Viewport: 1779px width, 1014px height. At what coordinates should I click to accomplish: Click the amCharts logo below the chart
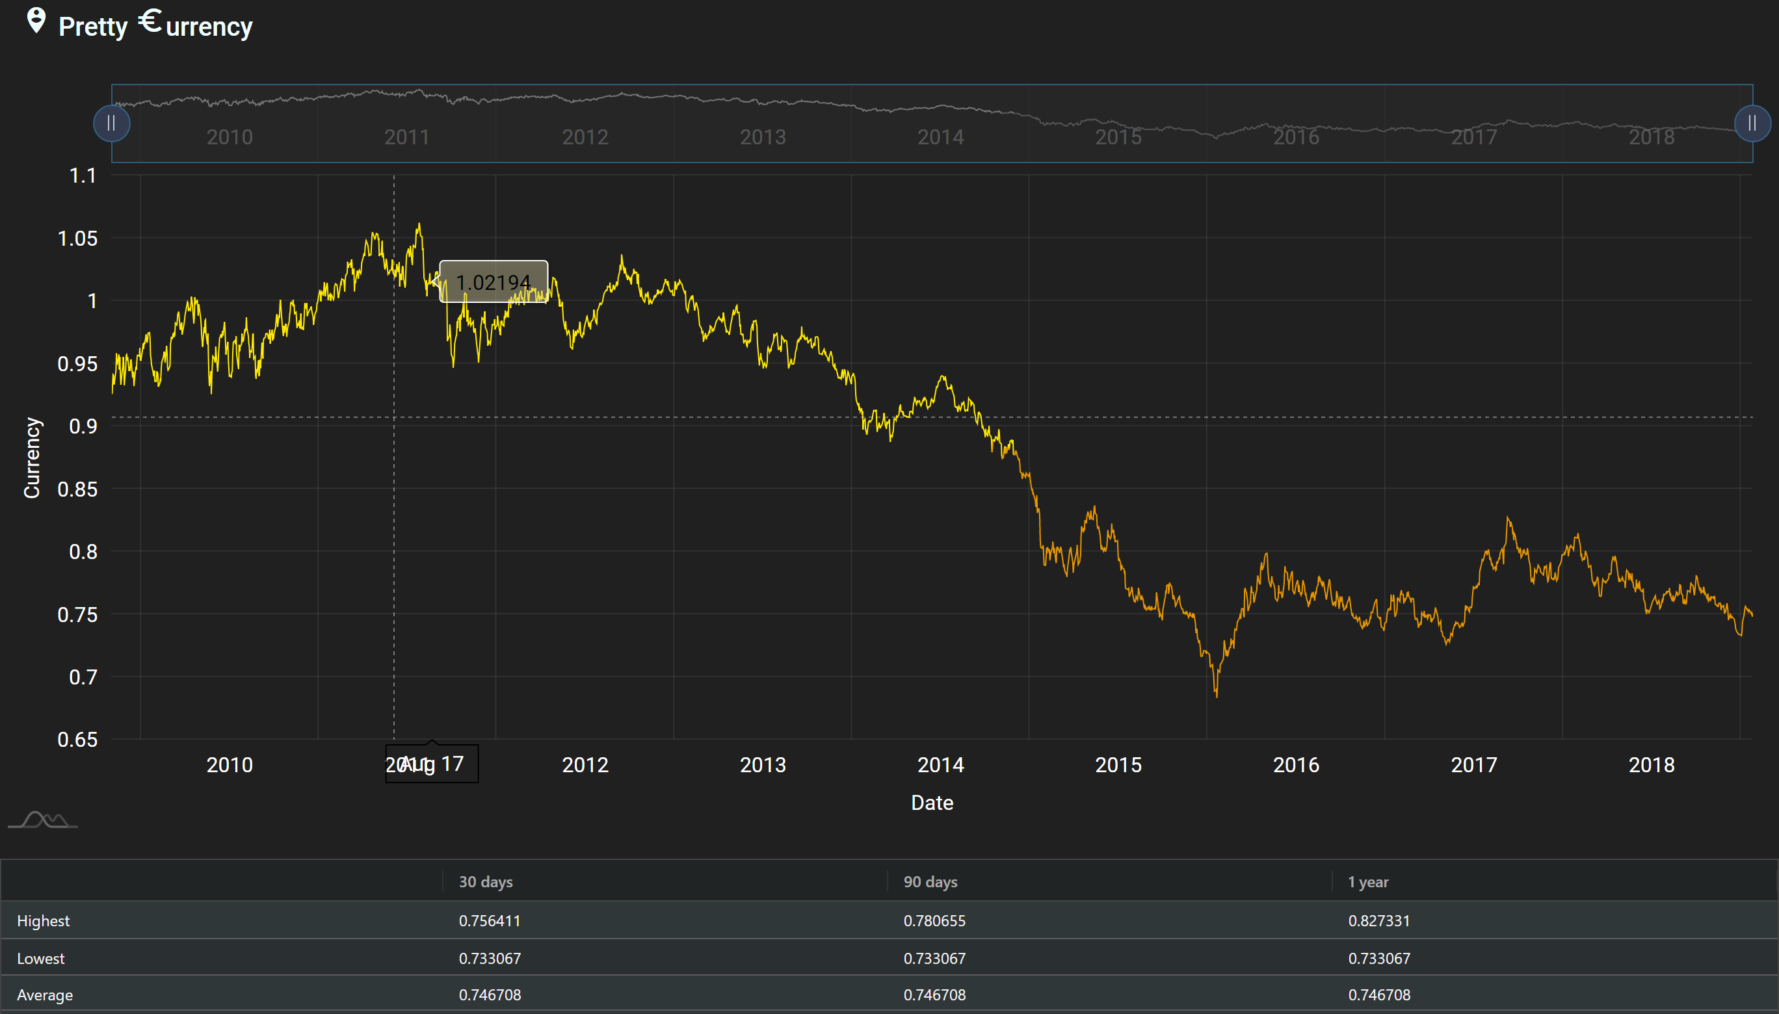click(x=43, y=820)
